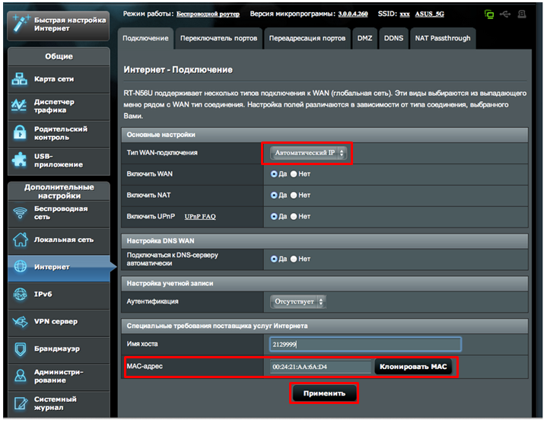Click the Применить button
This screenshot has height=423, width=547.
tap(324, 393)
